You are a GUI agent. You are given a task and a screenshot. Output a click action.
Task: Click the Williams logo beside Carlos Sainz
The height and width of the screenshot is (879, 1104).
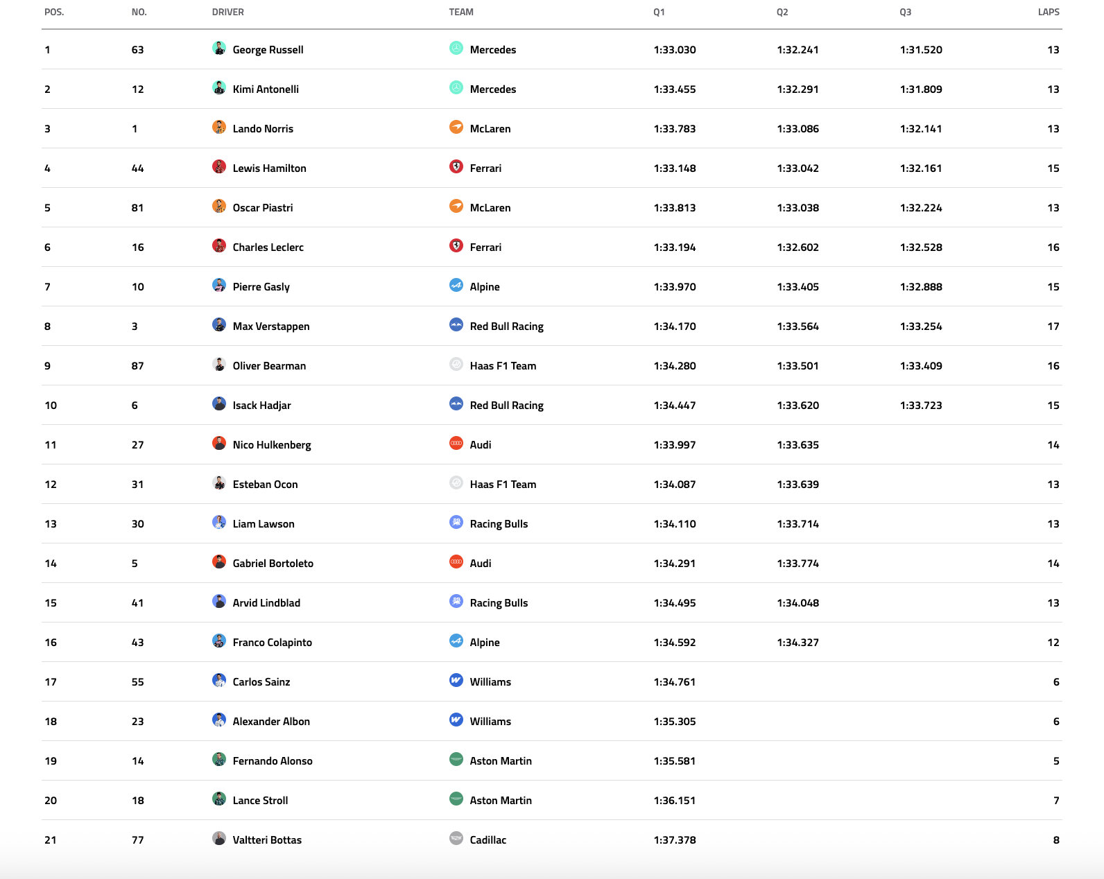(456, 681)
